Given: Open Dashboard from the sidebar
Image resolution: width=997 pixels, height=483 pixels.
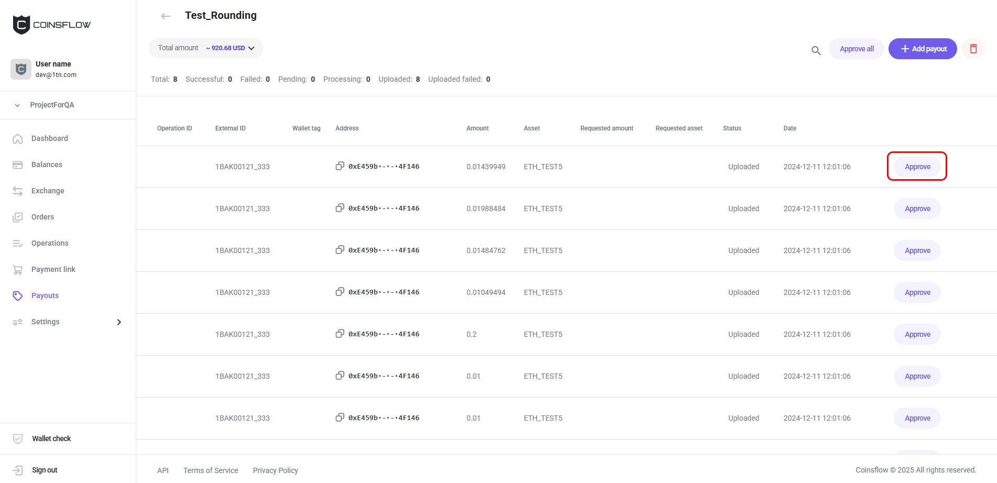Looking at the screenshot, I should (49, 138).
